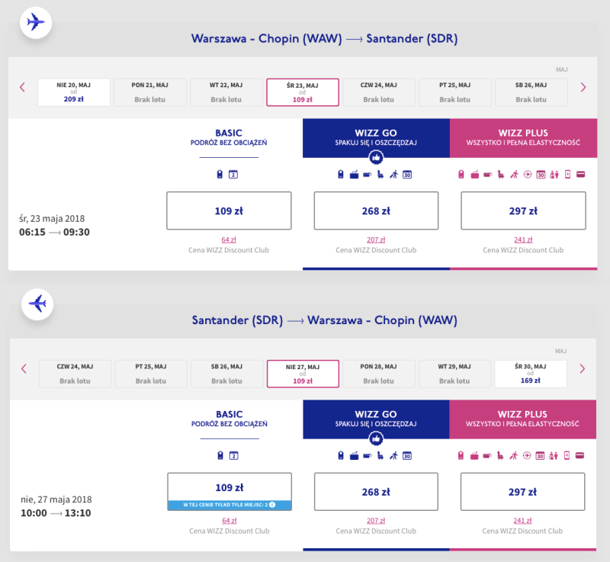Screen dimensions: 610x562
Task: Choose outbound WIZZ PLUS fare 297 zł
Action: point(523,210)
